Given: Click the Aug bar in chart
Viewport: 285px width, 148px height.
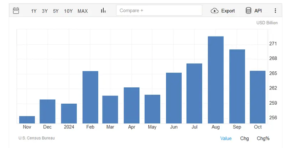Looking at the screenshot, I should pos(216,80).
